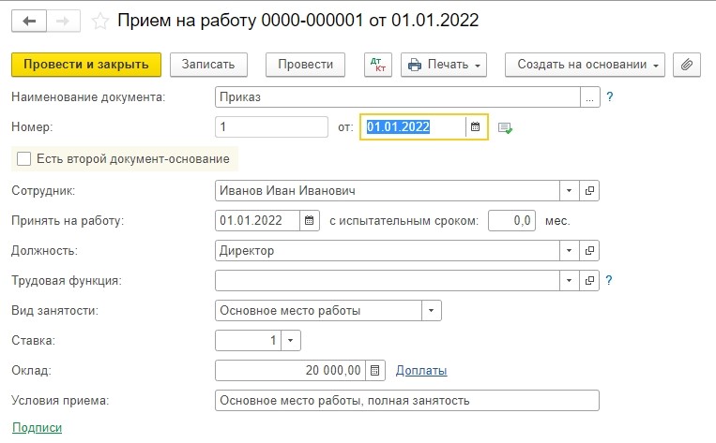
Task: Click the probation period months field
Action: (x=511, y=221)
